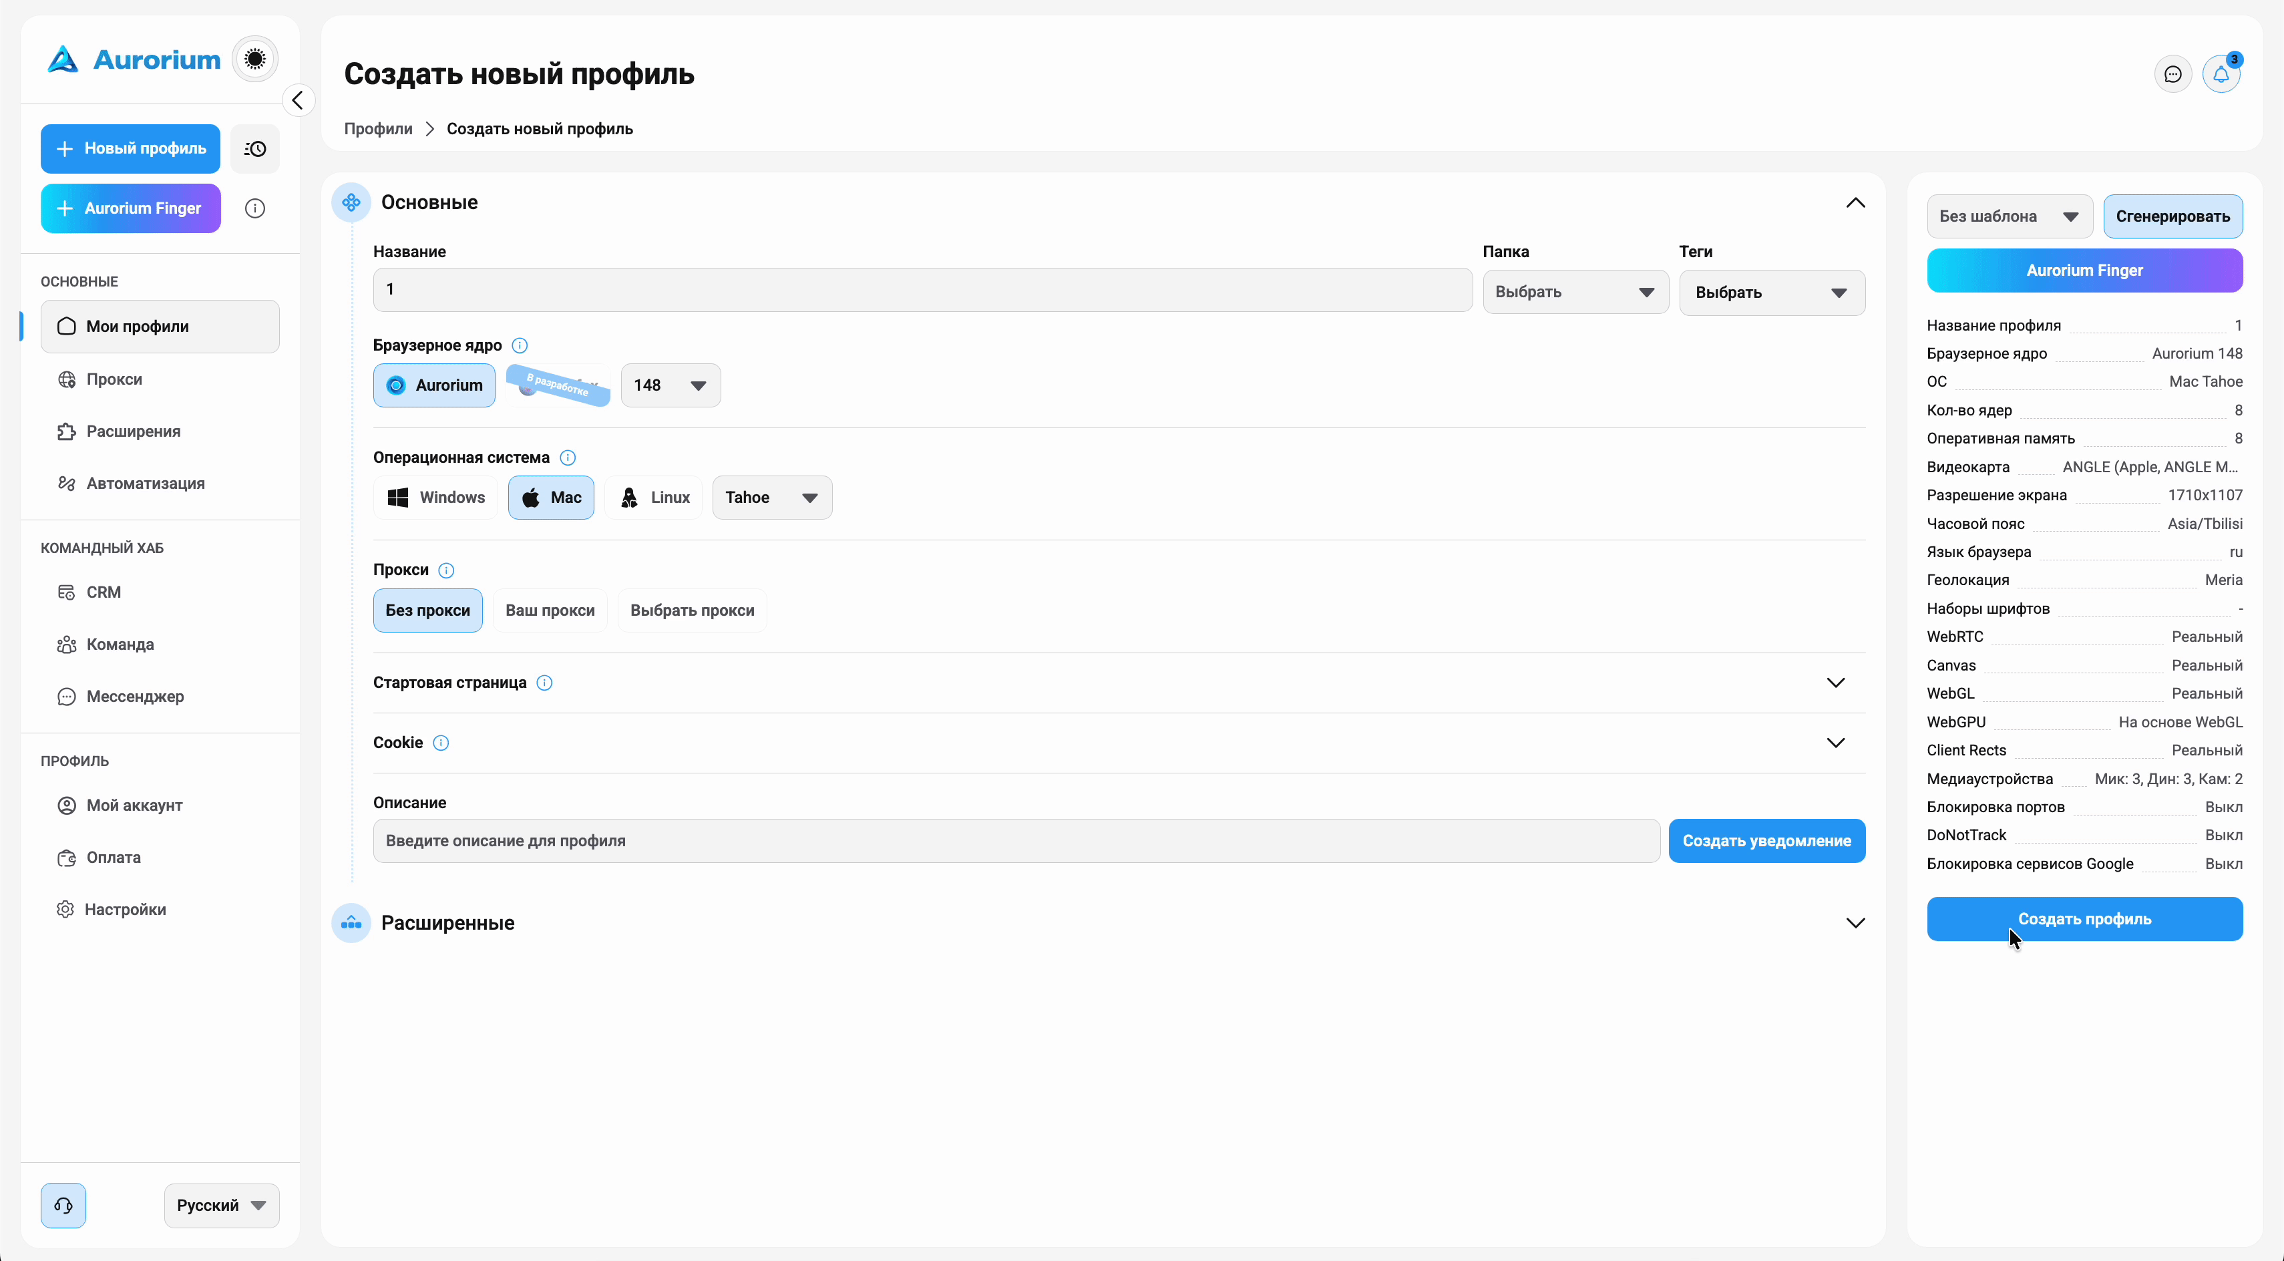Click the Сгенерировать button
The width and height of the screenshot is (2284, 1261).
coord(2172,216)
